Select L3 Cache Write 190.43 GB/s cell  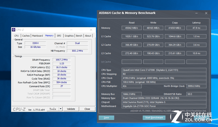point(153,53)
